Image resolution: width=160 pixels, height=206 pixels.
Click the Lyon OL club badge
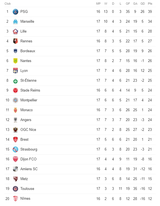click(x=15, y=71)
